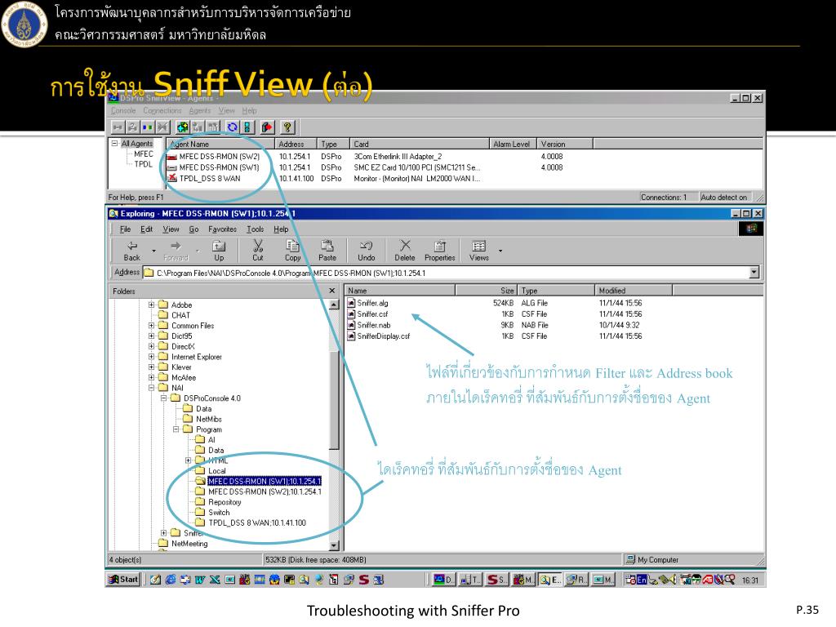The width and height of the screenshot is (836, 627).
Task: Select the TPDL group under All Agents
Action: click(x=144, y=164)
